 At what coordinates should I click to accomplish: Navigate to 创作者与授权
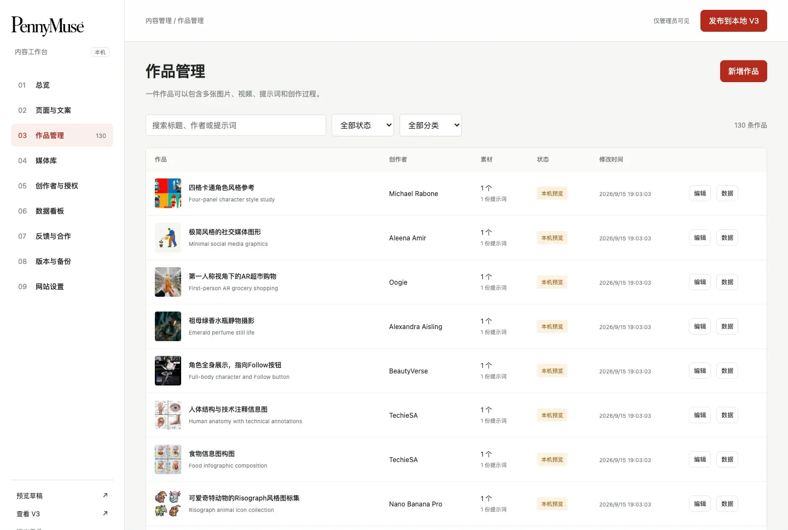pos(62,186)
